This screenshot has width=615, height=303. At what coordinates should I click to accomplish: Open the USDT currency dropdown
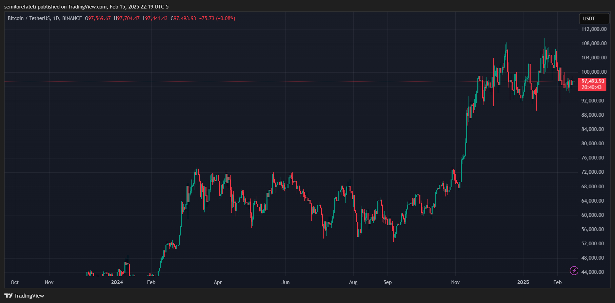coord(594,19)
